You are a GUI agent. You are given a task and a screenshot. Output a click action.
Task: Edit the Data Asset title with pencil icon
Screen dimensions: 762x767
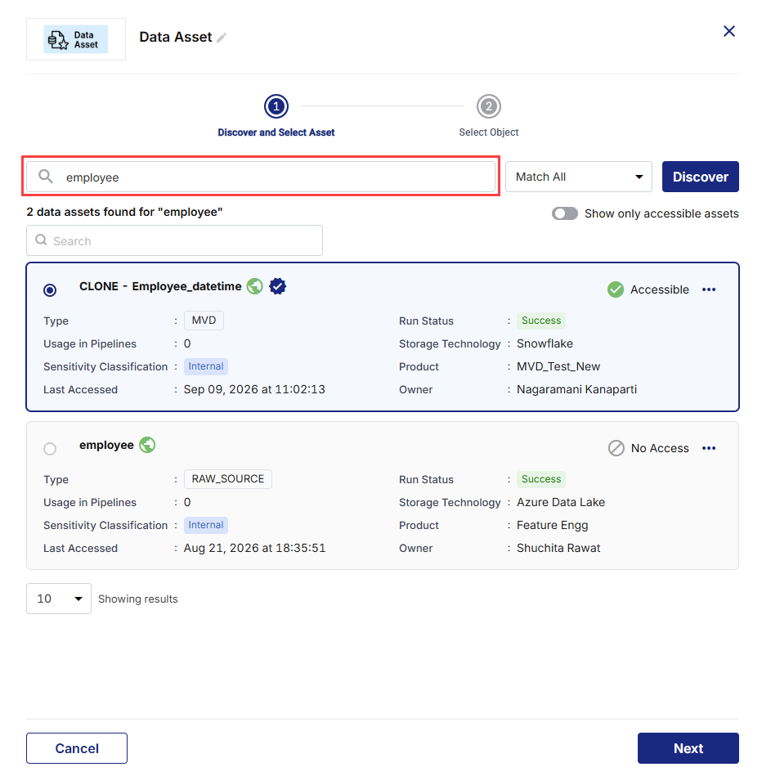pyautogui.click(x=222, y=38)
